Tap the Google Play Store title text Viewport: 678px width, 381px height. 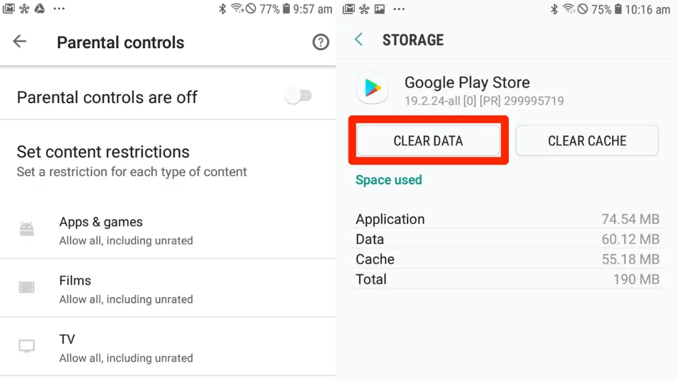[467, 82]
